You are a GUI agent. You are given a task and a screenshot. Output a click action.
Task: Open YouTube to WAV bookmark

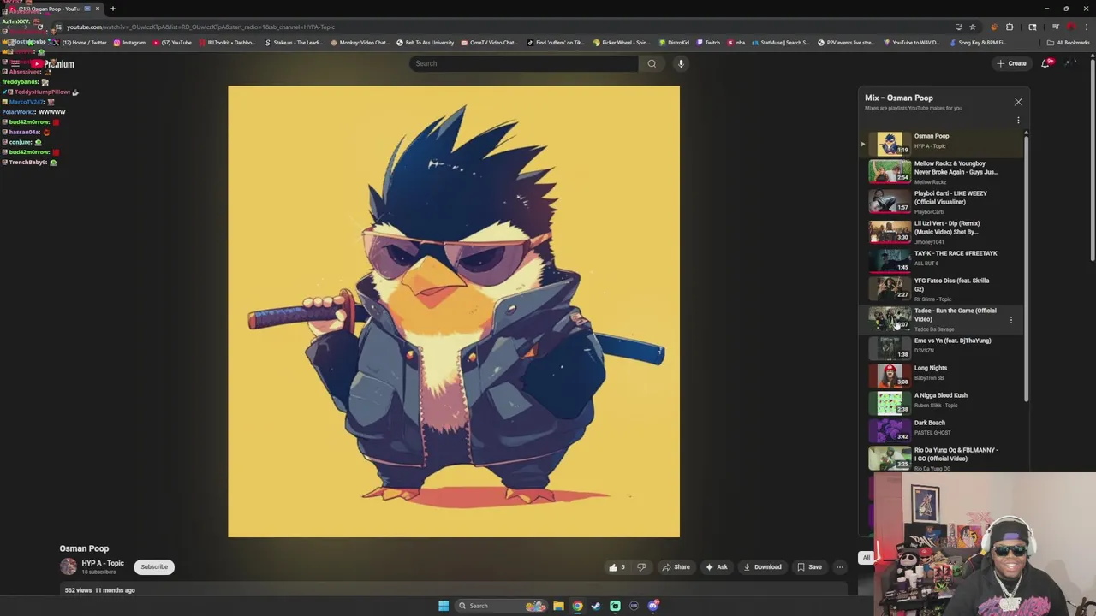912,43
